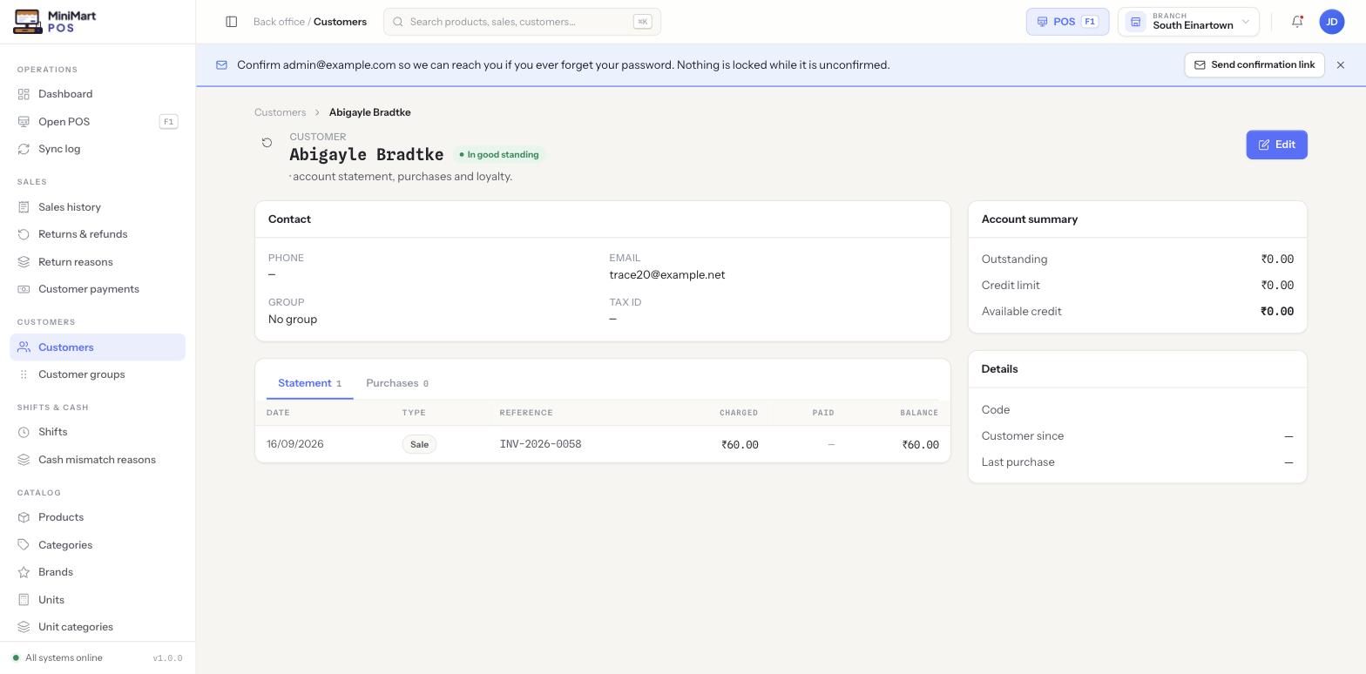Click the Customer payments icon
The image size is (1366, 674).
click(24, 289)
